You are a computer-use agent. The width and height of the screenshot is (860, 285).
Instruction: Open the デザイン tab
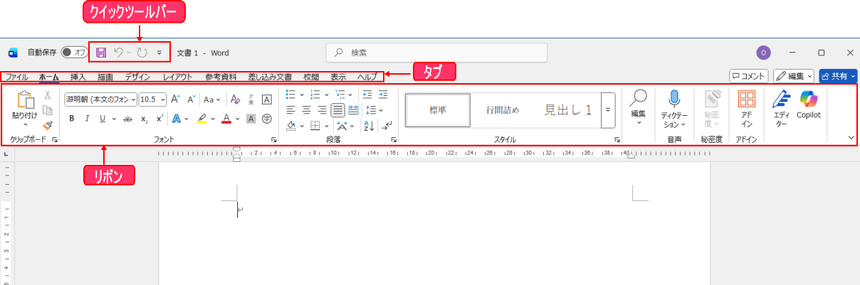[x=138, y=76]
